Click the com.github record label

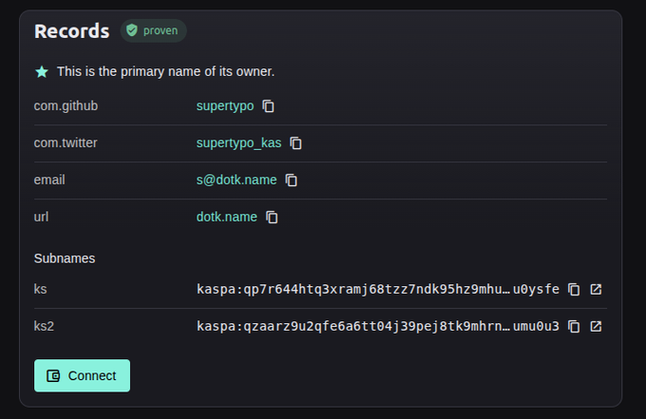tap(66, 105)
